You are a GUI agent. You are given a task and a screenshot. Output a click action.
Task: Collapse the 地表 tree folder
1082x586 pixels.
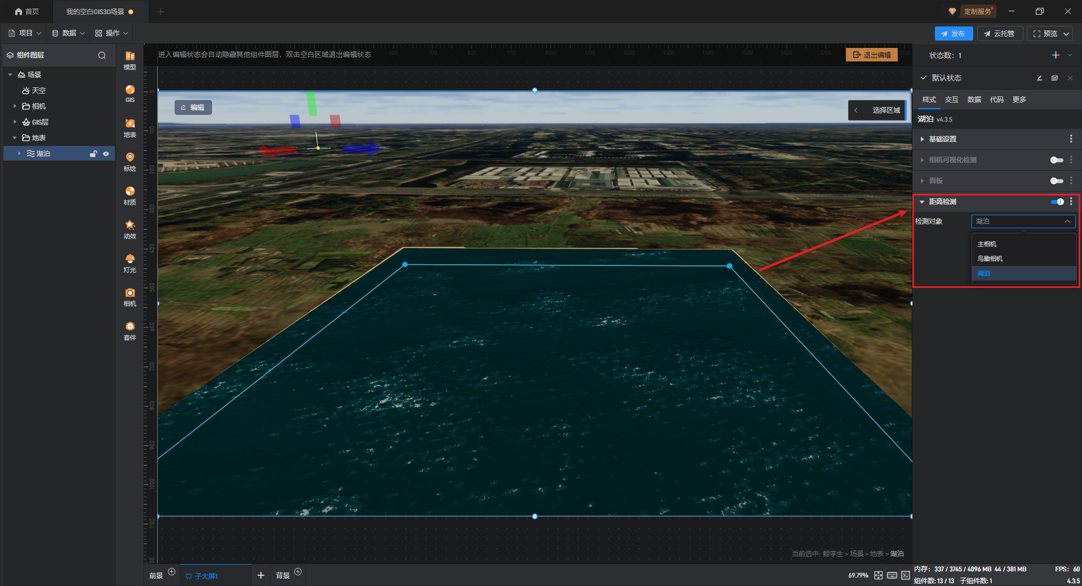[x=15, y=138]
